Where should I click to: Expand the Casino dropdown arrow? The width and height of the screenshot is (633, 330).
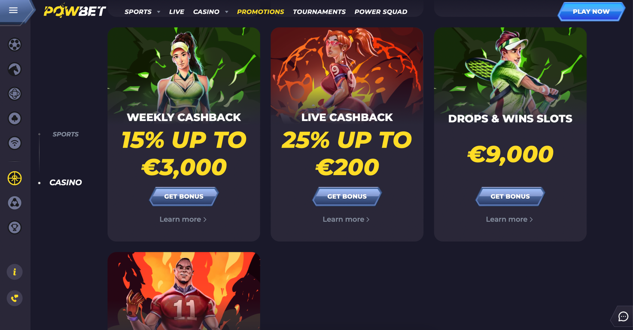click(227, 12)
